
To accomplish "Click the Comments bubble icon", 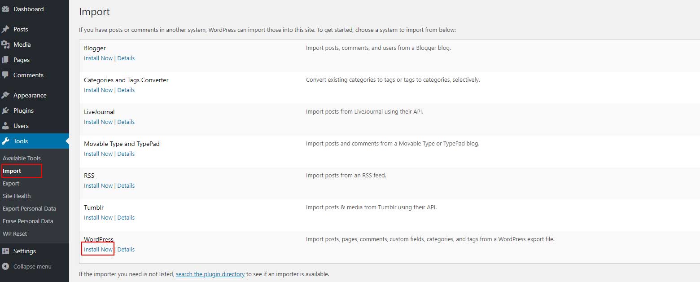I will (5, 75).
